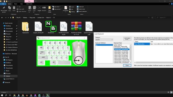173x97 pixels.
Task: Open the New item dropdown
Action: coord(56,7)
